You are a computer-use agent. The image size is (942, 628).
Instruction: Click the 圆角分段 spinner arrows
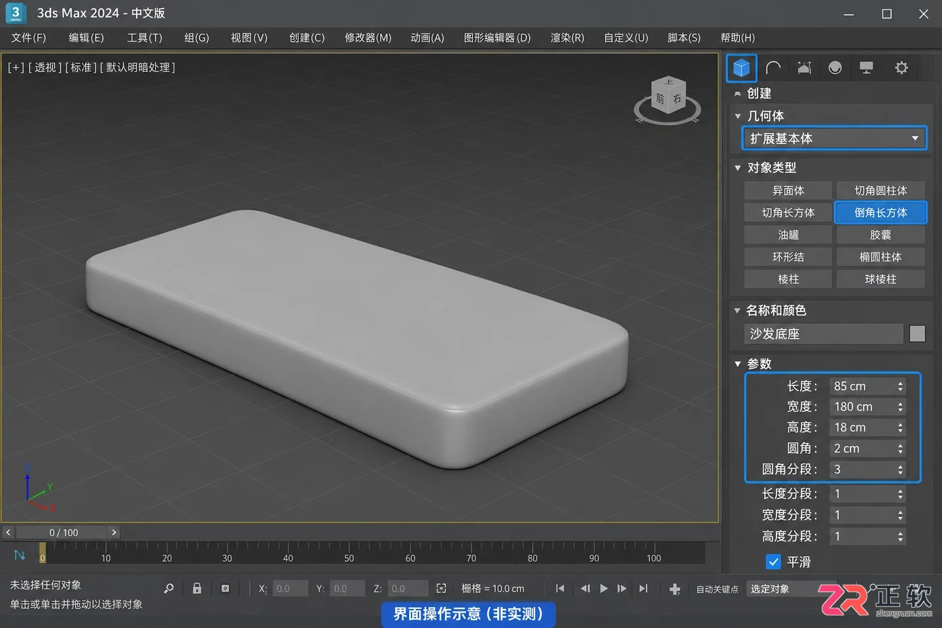click(x=901, y=470)
